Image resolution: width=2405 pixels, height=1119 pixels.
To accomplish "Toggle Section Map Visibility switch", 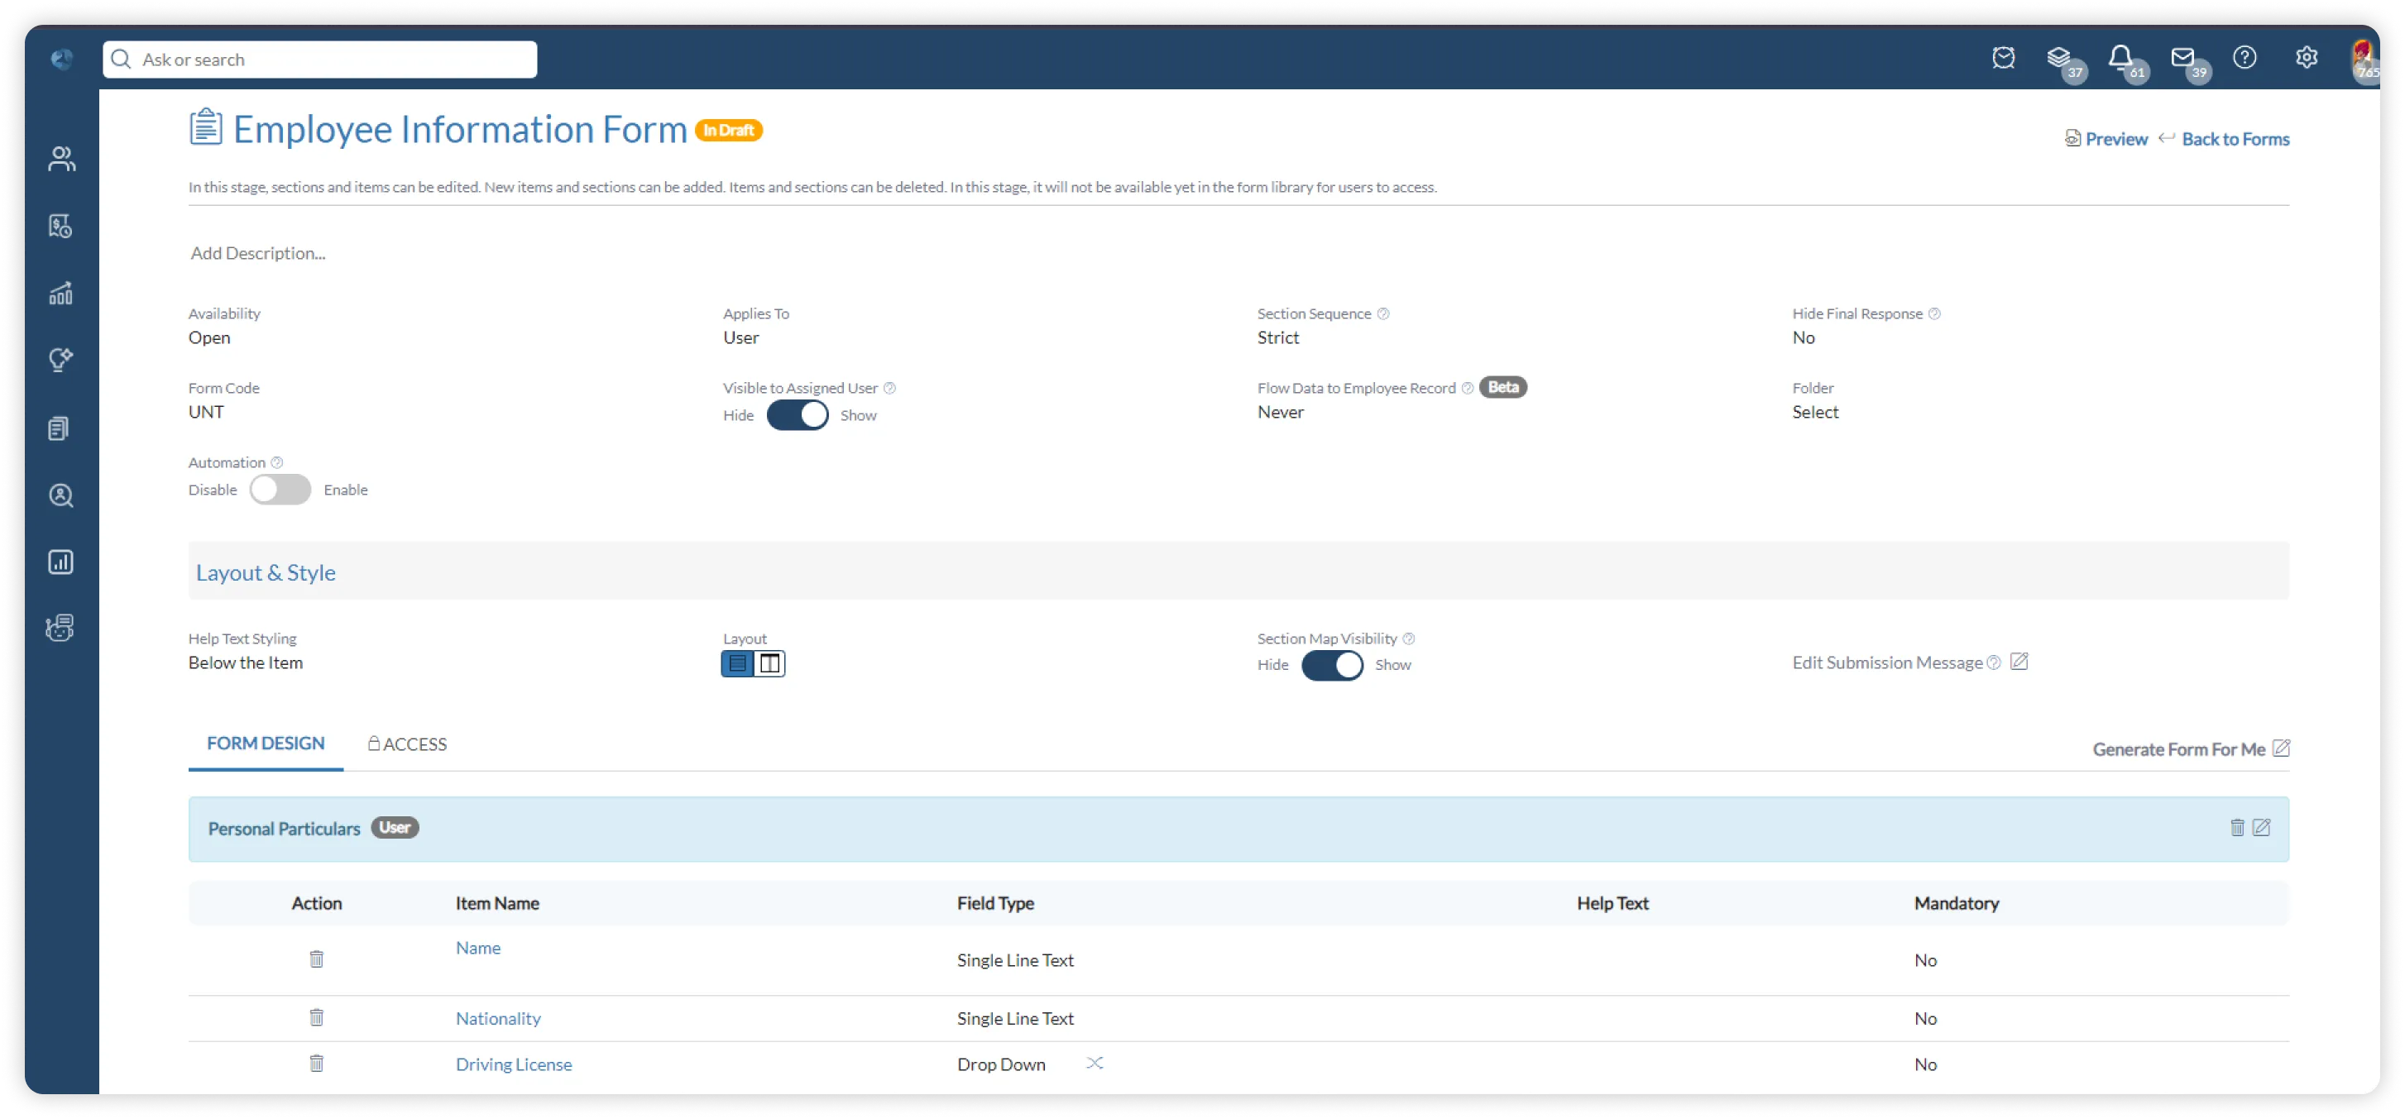I will pyautogui.click(x=1331, y=666).
